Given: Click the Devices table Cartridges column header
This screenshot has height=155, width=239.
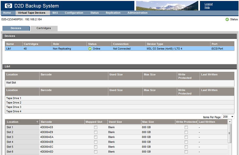Looking at the screenshot, I should pos(37,44).
